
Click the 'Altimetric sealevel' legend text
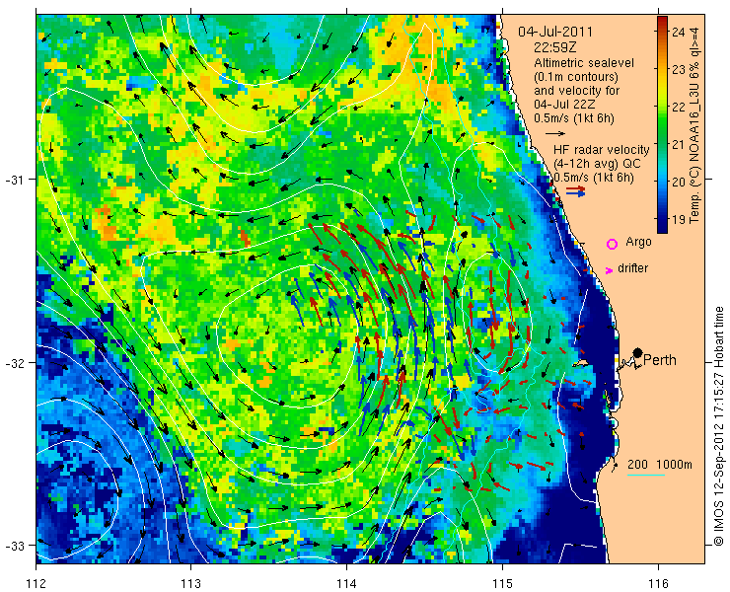(584, 63)
